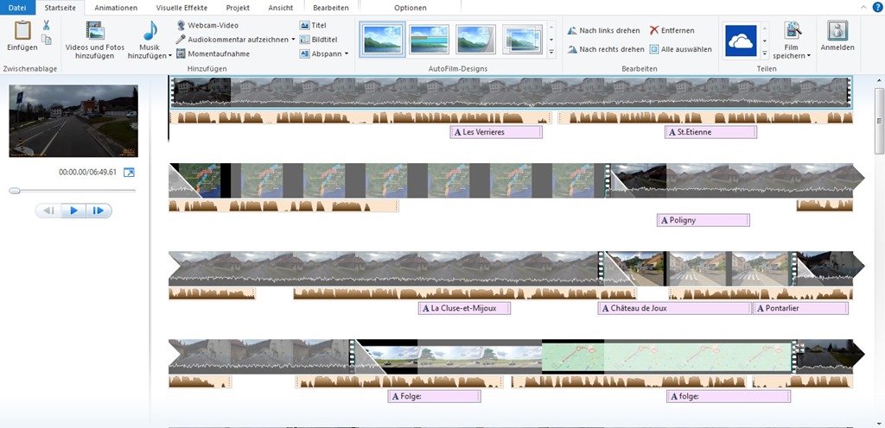Image resolution: width=885 pixels, height=428 pixels.
Task: Toggle full-screen preview icon
Action: (x=130, y=173)
